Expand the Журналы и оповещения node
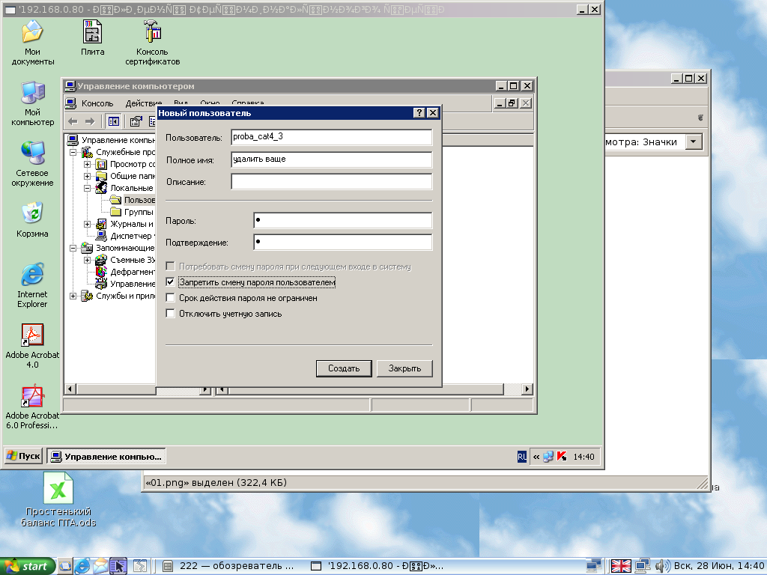767x575 pixels. coord(88,224)
